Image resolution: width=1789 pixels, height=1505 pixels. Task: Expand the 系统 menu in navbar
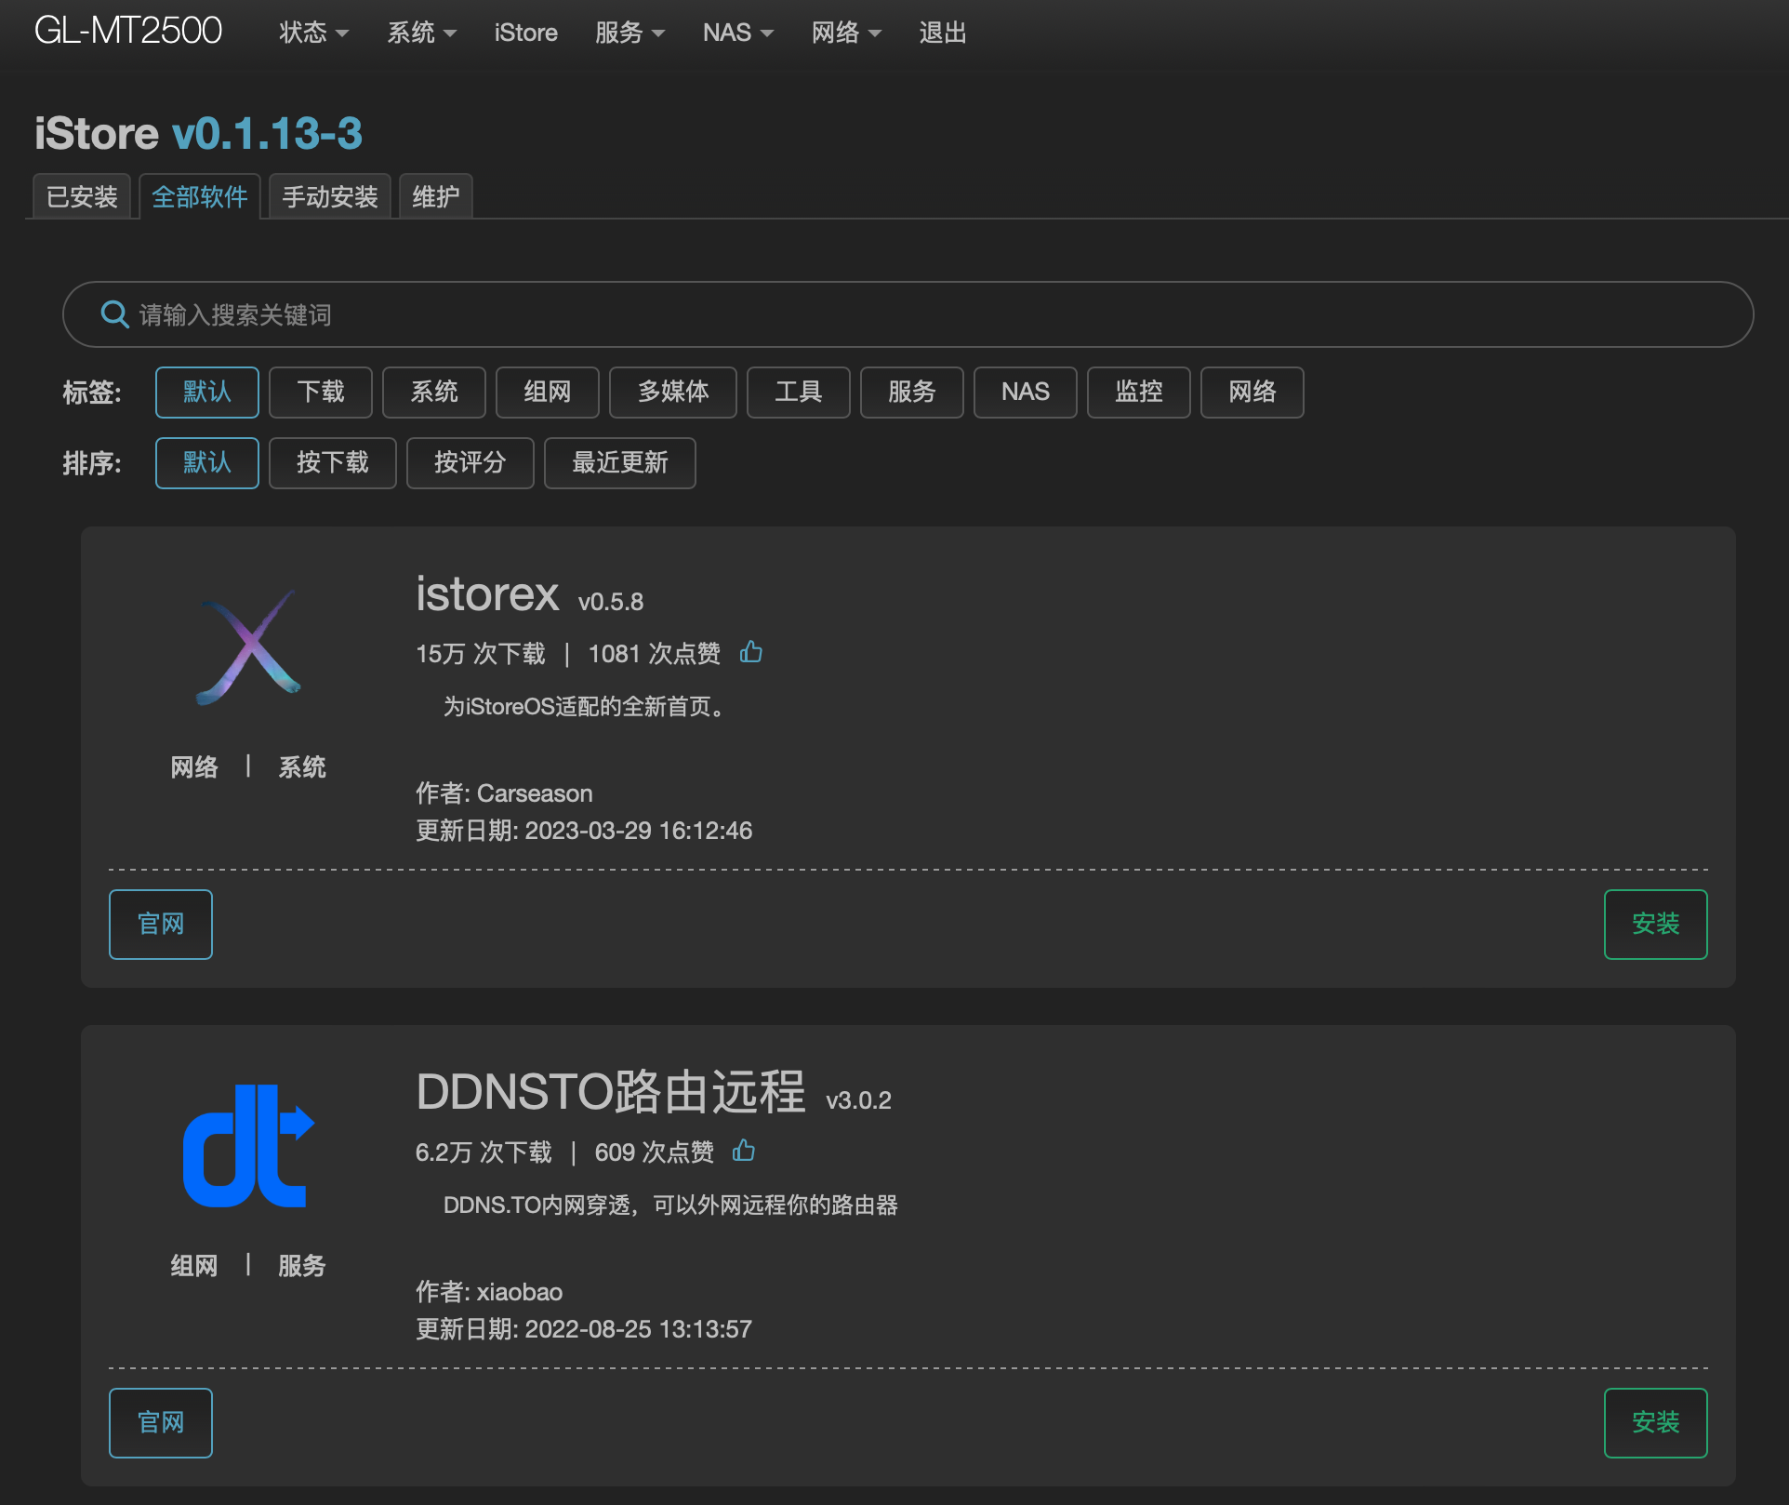(421, 33)
